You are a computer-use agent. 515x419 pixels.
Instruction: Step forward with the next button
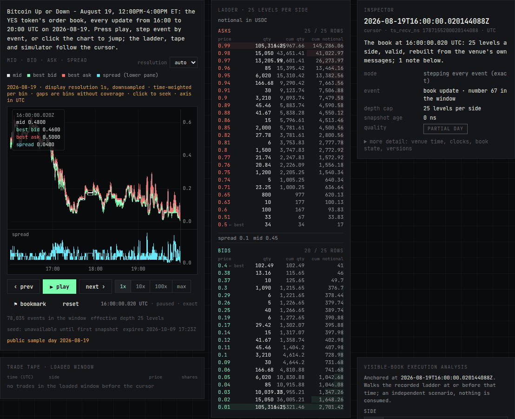pyautogui.click(x=95, y=287)
